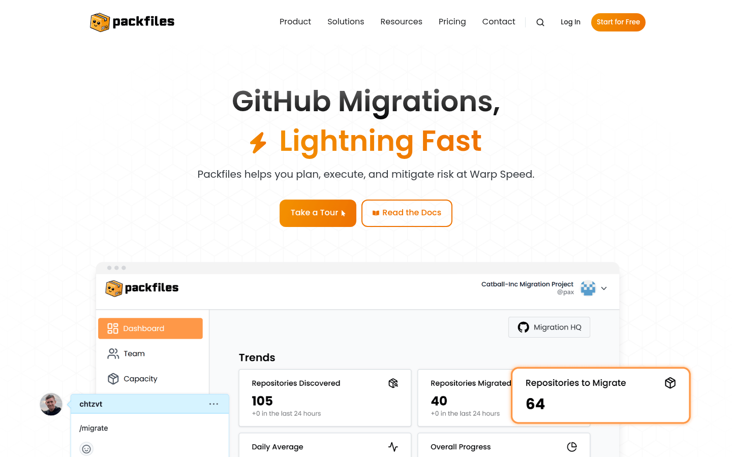Image resolution: width=732 pixels, height=457 pixels.
Task: Click the Daily Average card title
Action: [278, 447]
